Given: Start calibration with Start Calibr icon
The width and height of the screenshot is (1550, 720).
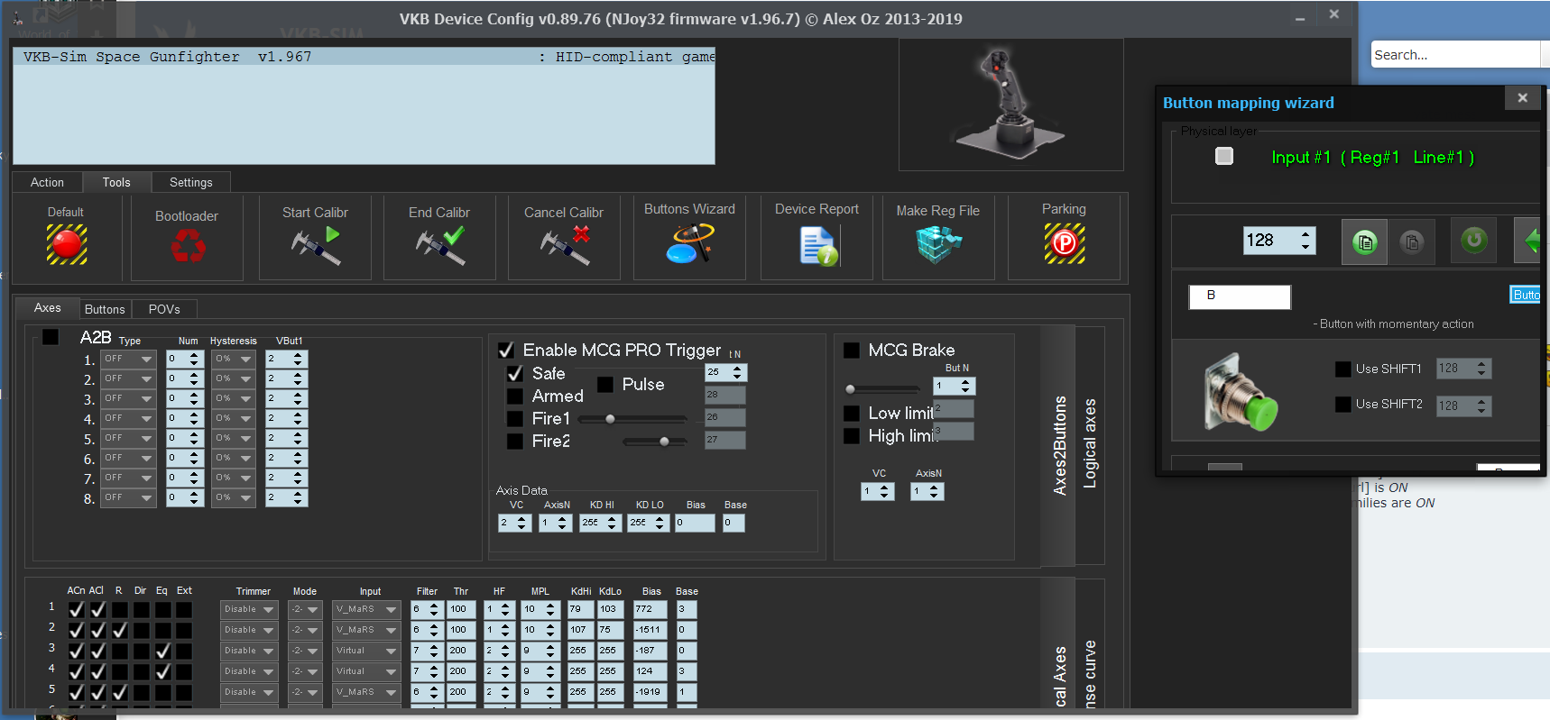Looking at the screenshot, I should 316,246.
